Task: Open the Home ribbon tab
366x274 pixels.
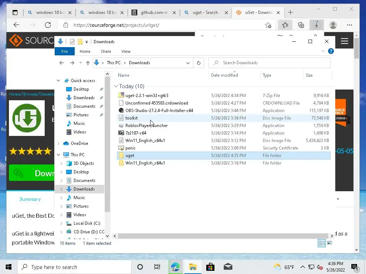Action: pyautogui.click(x=85, y=51)
